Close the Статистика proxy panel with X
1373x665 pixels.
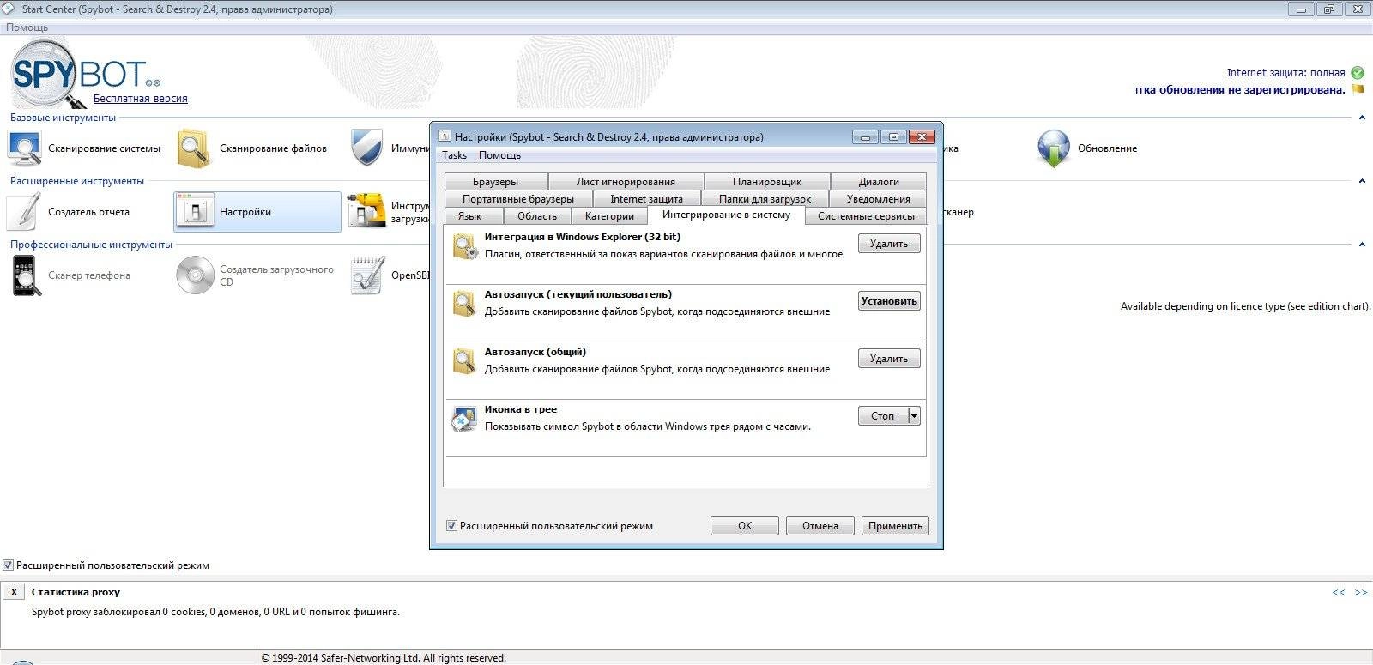[14, 592]
